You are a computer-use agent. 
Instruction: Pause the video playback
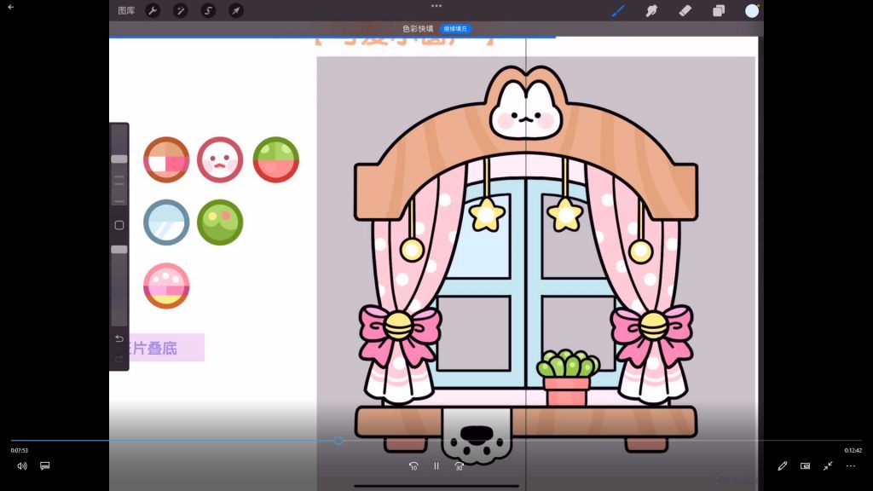click(x=436, y=466)
